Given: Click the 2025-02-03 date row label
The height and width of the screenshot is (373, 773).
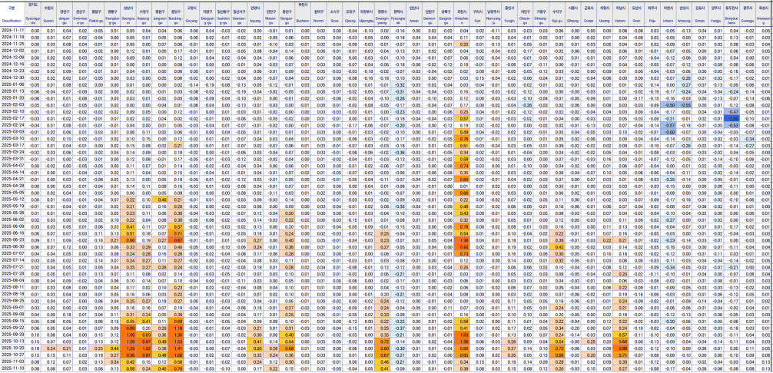Looking at the screenshot, I should click(12, 105).
